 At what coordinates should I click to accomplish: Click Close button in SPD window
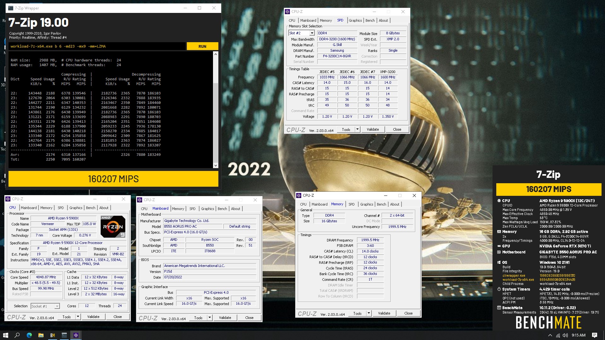point(397,129)
